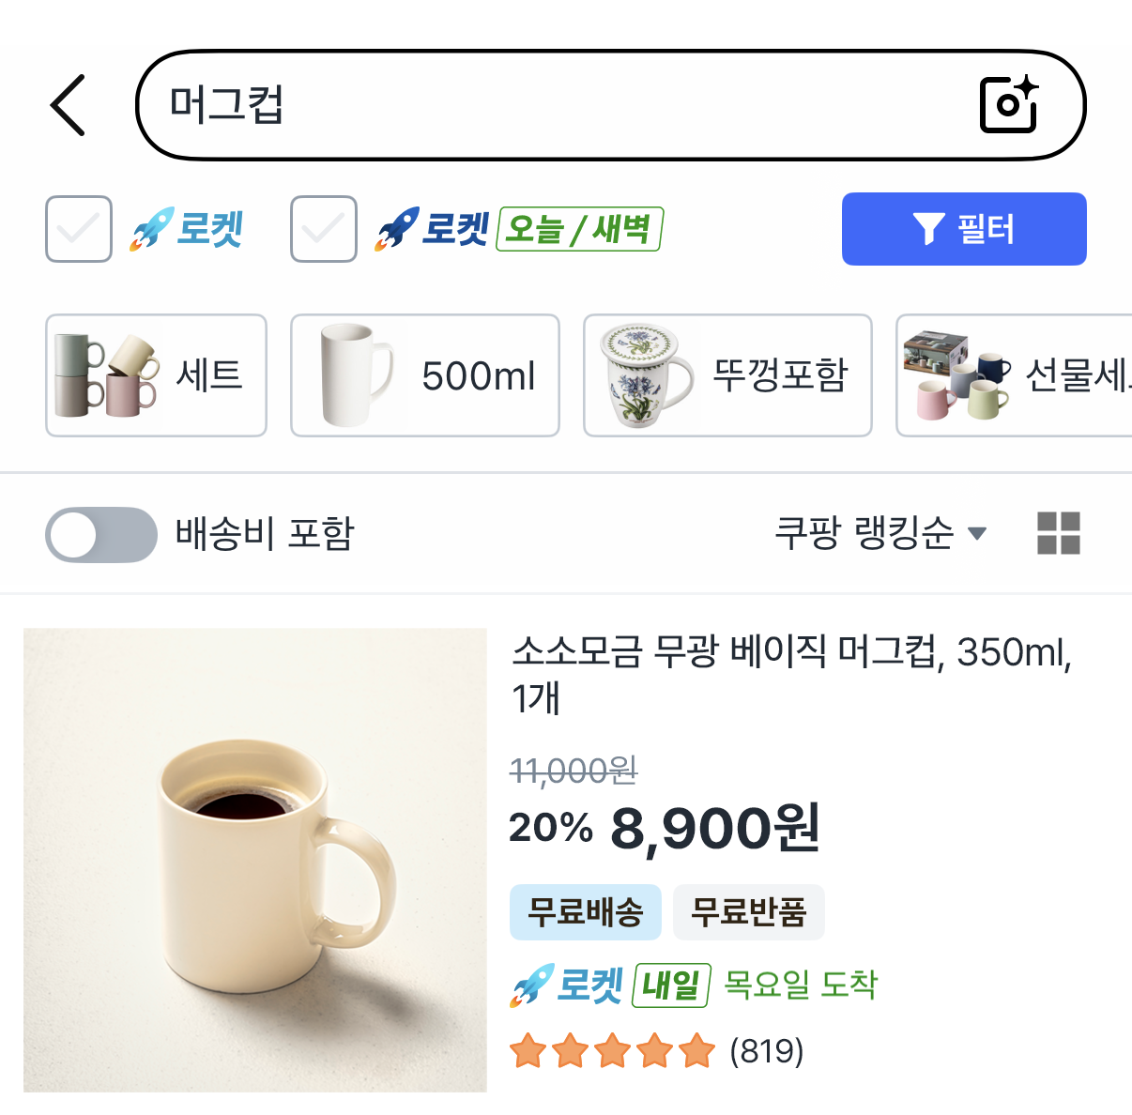Tap the Rocket tomorrow delivery badge on product
The width and height of the screenshot is (1132, 1115).
(610, 985)
